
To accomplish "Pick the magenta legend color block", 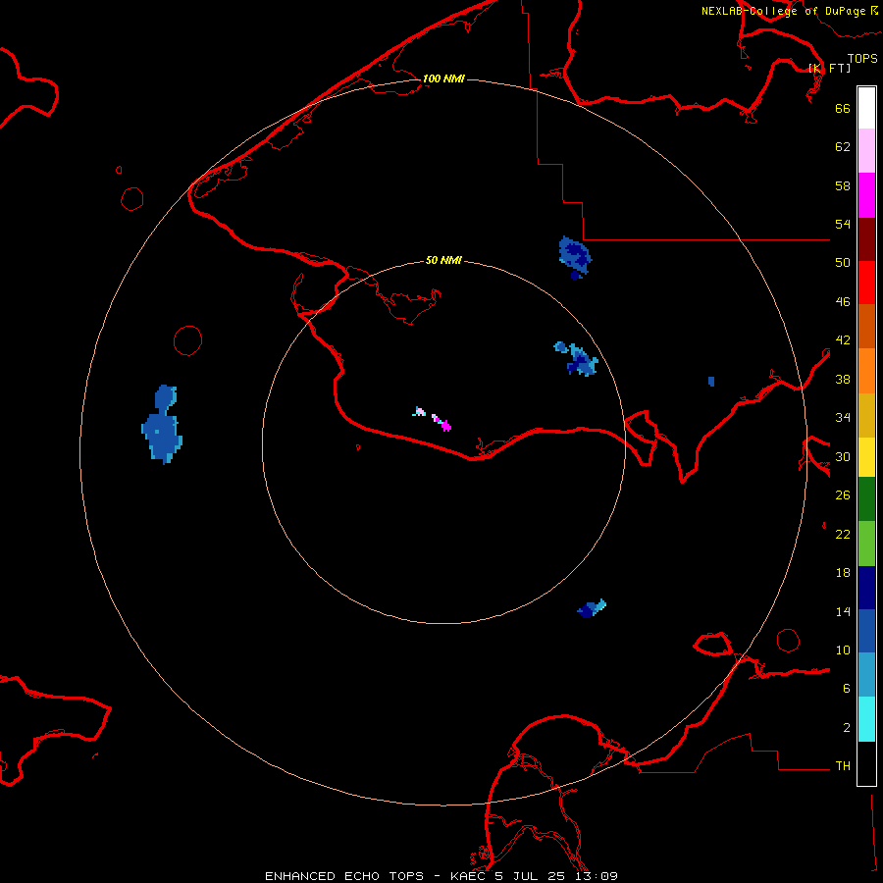I will pyautogui.click(x=866, y=195).
